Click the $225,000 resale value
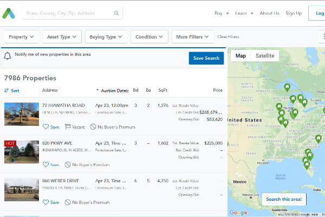This screenshot has height=217, width=325. pos(213,143)
